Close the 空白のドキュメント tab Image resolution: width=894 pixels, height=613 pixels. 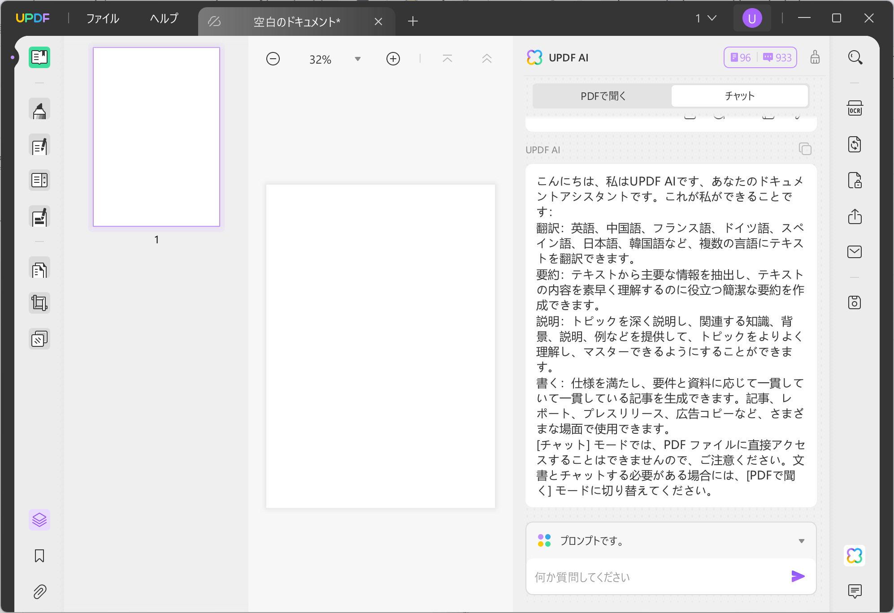tap(378, 22)
